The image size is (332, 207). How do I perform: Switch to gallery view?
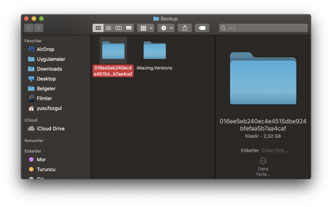129,28
